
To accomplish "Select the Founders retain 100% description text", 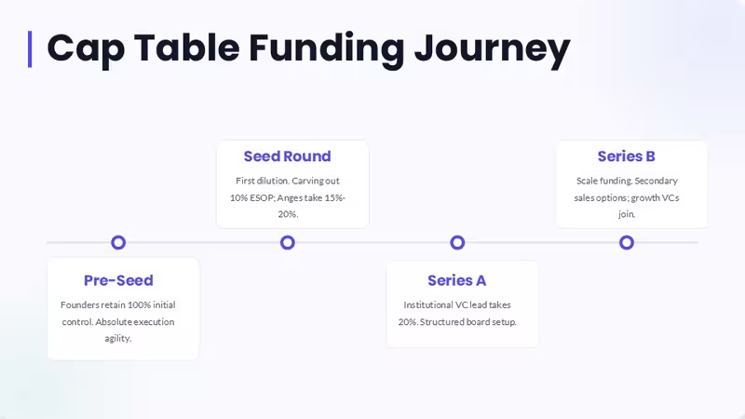I will (118, 321).
